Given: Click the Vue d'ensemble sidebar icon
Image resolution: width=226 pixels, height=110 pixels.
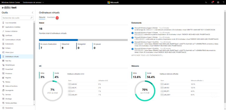Looking at the screenshot, I should 3,23.
